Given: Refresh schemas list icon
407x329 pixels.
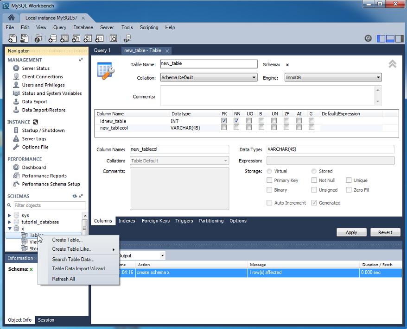Looking at the screenshot, I should click(x=75, y=196).
